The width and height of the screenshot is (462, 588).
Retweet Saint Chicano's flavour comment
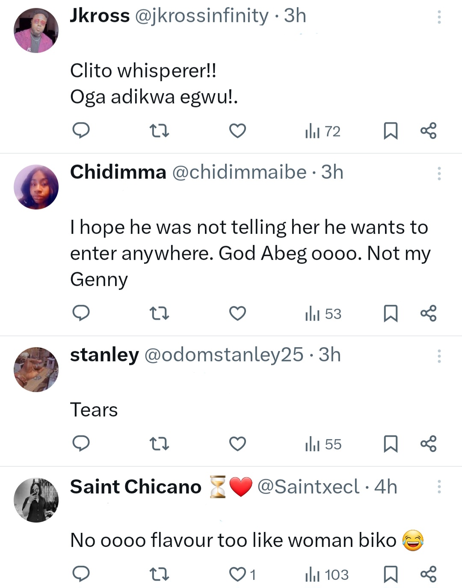tap(159, 575)
